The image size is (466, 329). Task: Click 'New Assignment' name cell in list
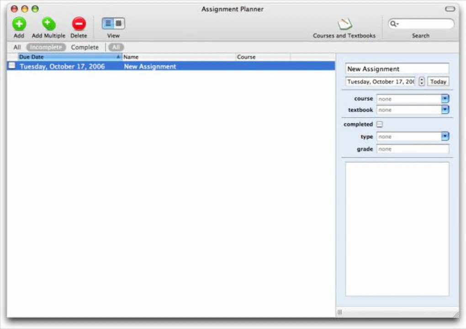150,66
